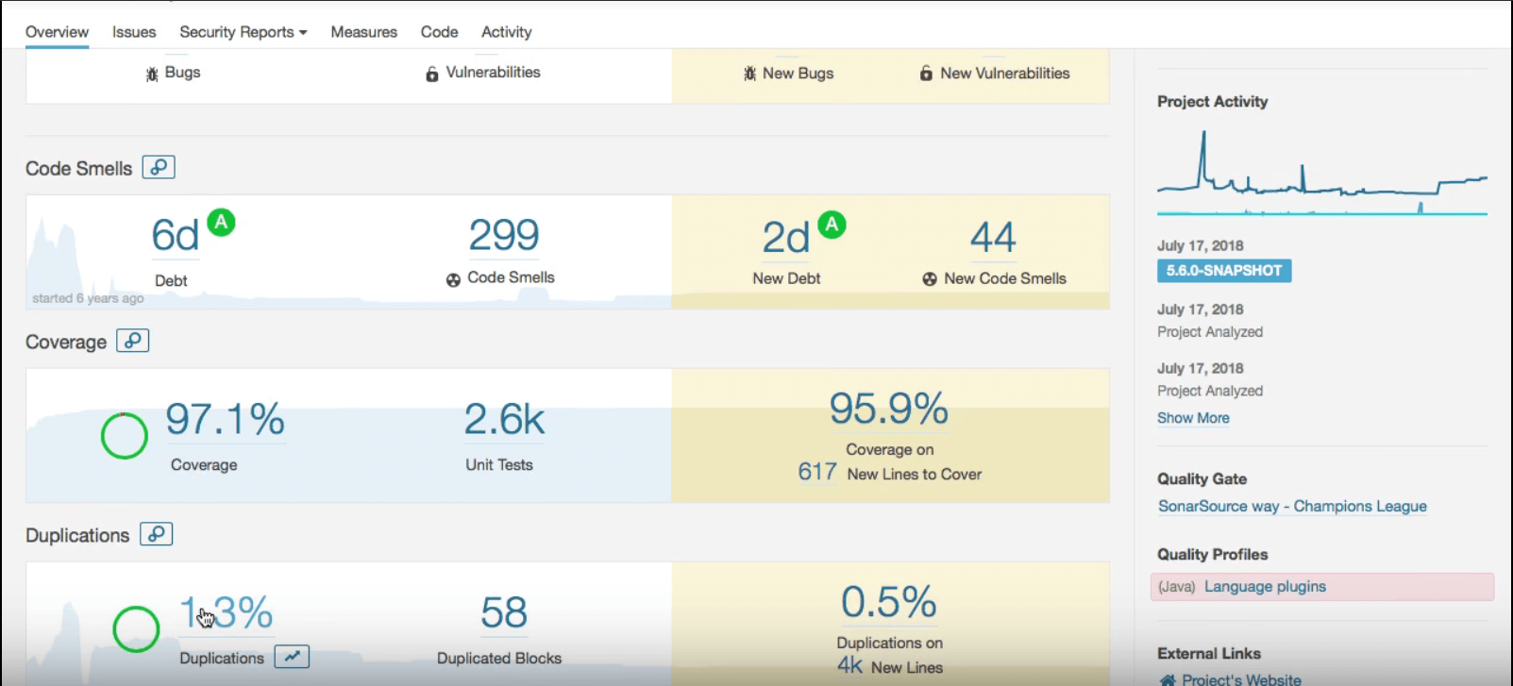Click the External Links heading
The width and height of the screenshot is (1513, 686).
(1208, 654)
